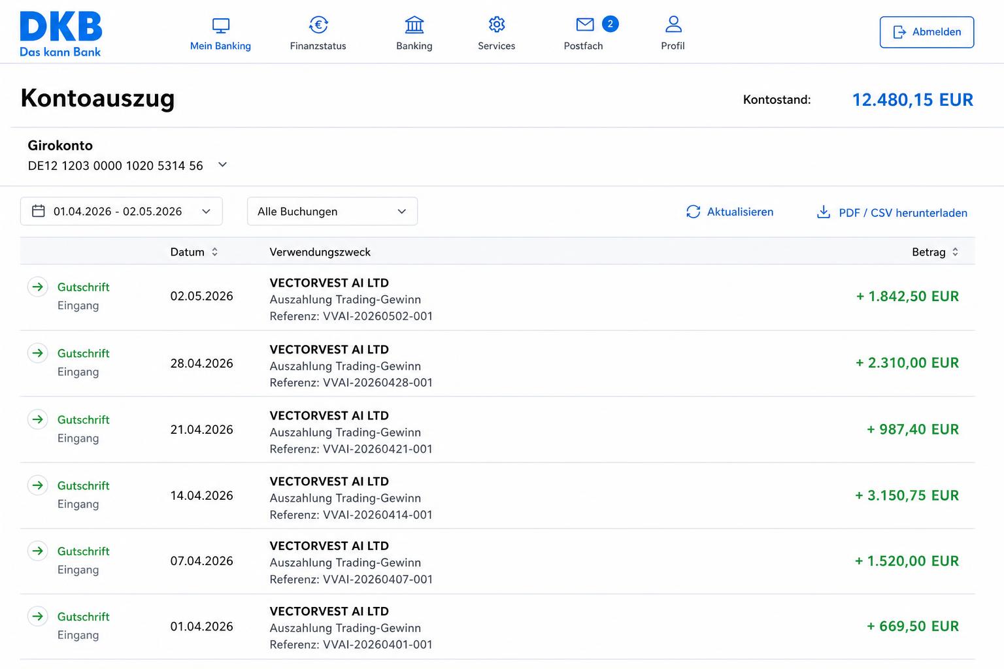Click arrow icon of 21.04.2026 Gutschrift
1004x669 pixels.
coord(38,419)
